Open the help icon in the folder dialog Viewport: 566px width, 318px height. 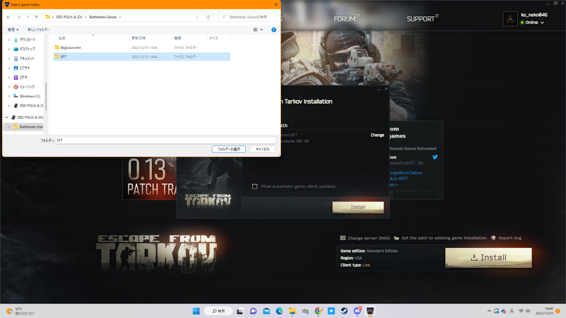[x=274, y=29]
